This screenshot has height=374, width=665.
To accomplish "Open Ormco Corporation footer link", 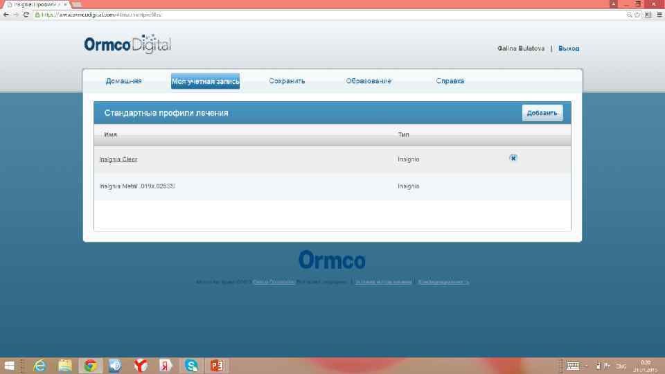I will click(273, 282).
